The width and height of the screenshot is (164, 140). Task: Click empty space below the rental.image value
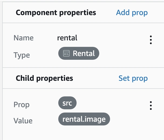pos(84,133)
